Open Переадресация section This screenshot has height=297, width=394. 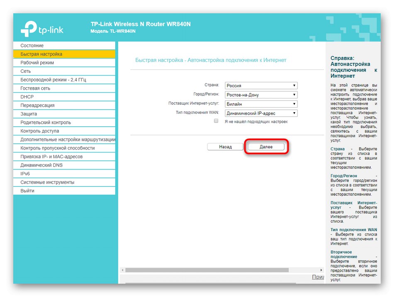pyautogui.click(x=64, y=106)
